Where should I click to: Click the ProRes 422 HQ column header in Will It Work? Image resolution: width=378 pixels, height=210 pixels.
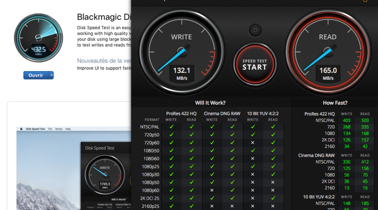point(181,113)
